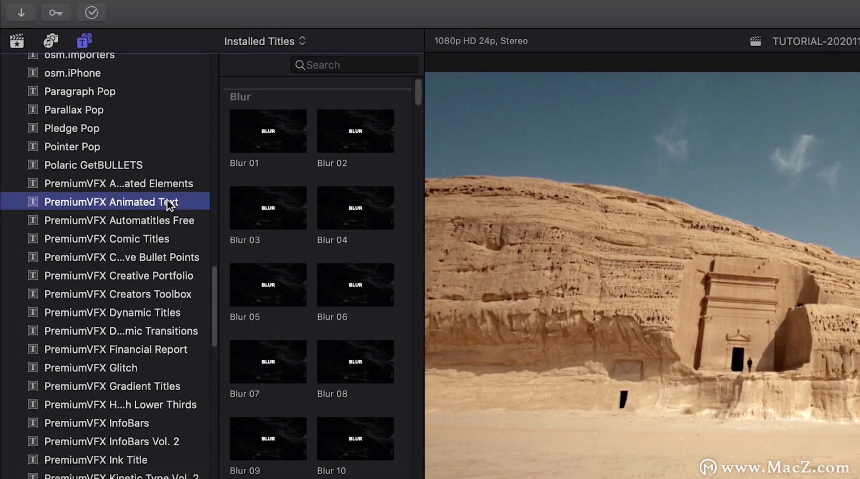Image resolution: width=860 pixels, height=479 pixels.
Task: Click the titles browser vertical scrollbar
Action: point(418,92)
